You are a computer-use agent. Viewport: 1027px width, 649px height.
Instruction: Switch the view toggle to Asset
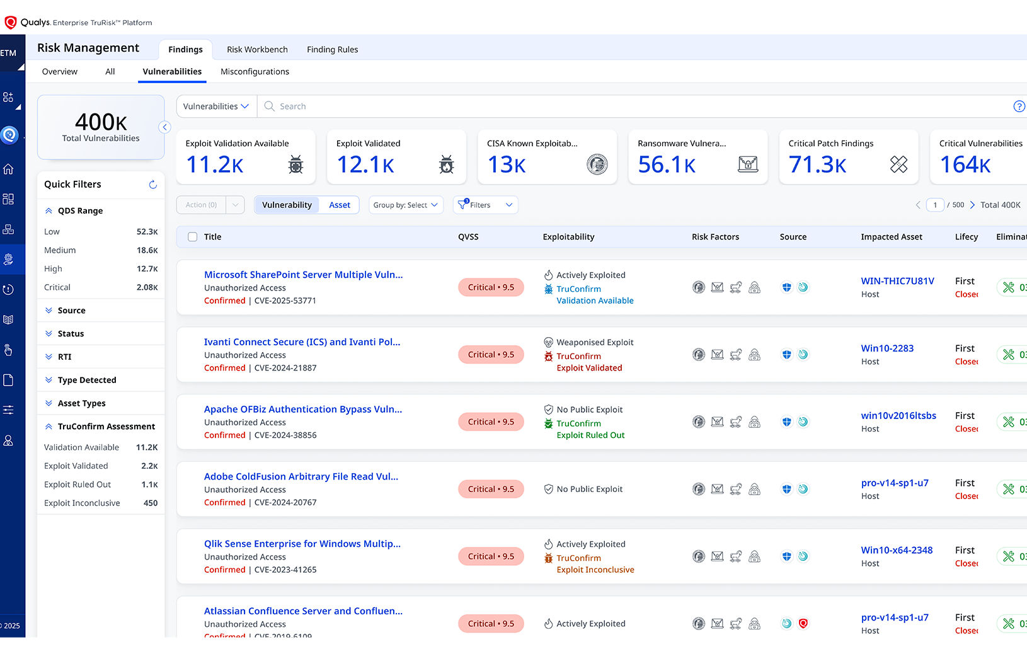click(339, 205)
